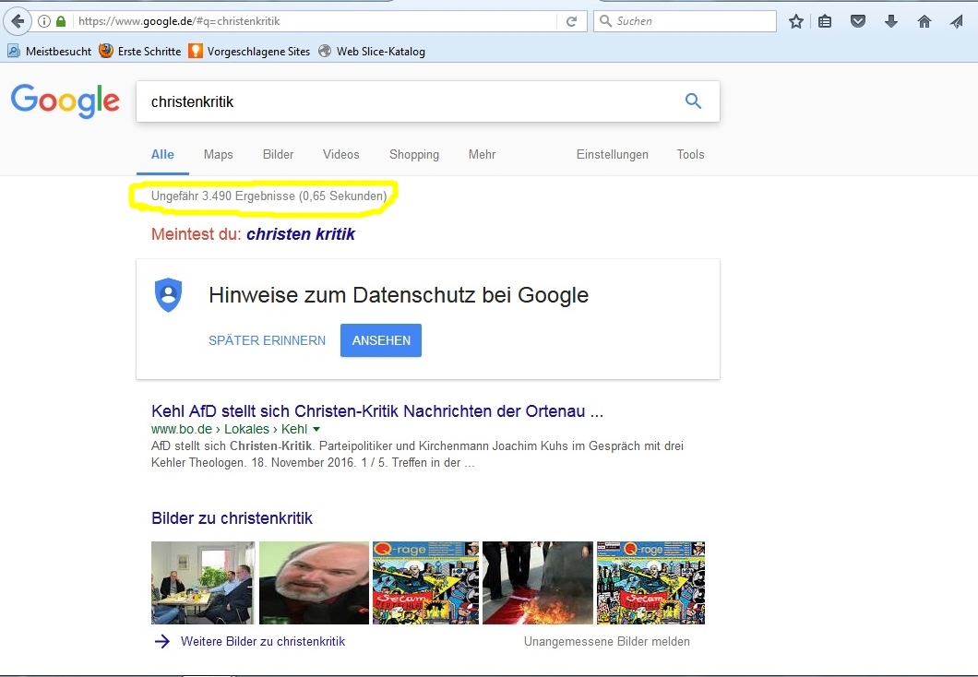Image resolution: width=978 pixels, height=677 pixels.
Task: Click the Web Slice-Katalog globe icon
Action: click(x=325, y=51)
